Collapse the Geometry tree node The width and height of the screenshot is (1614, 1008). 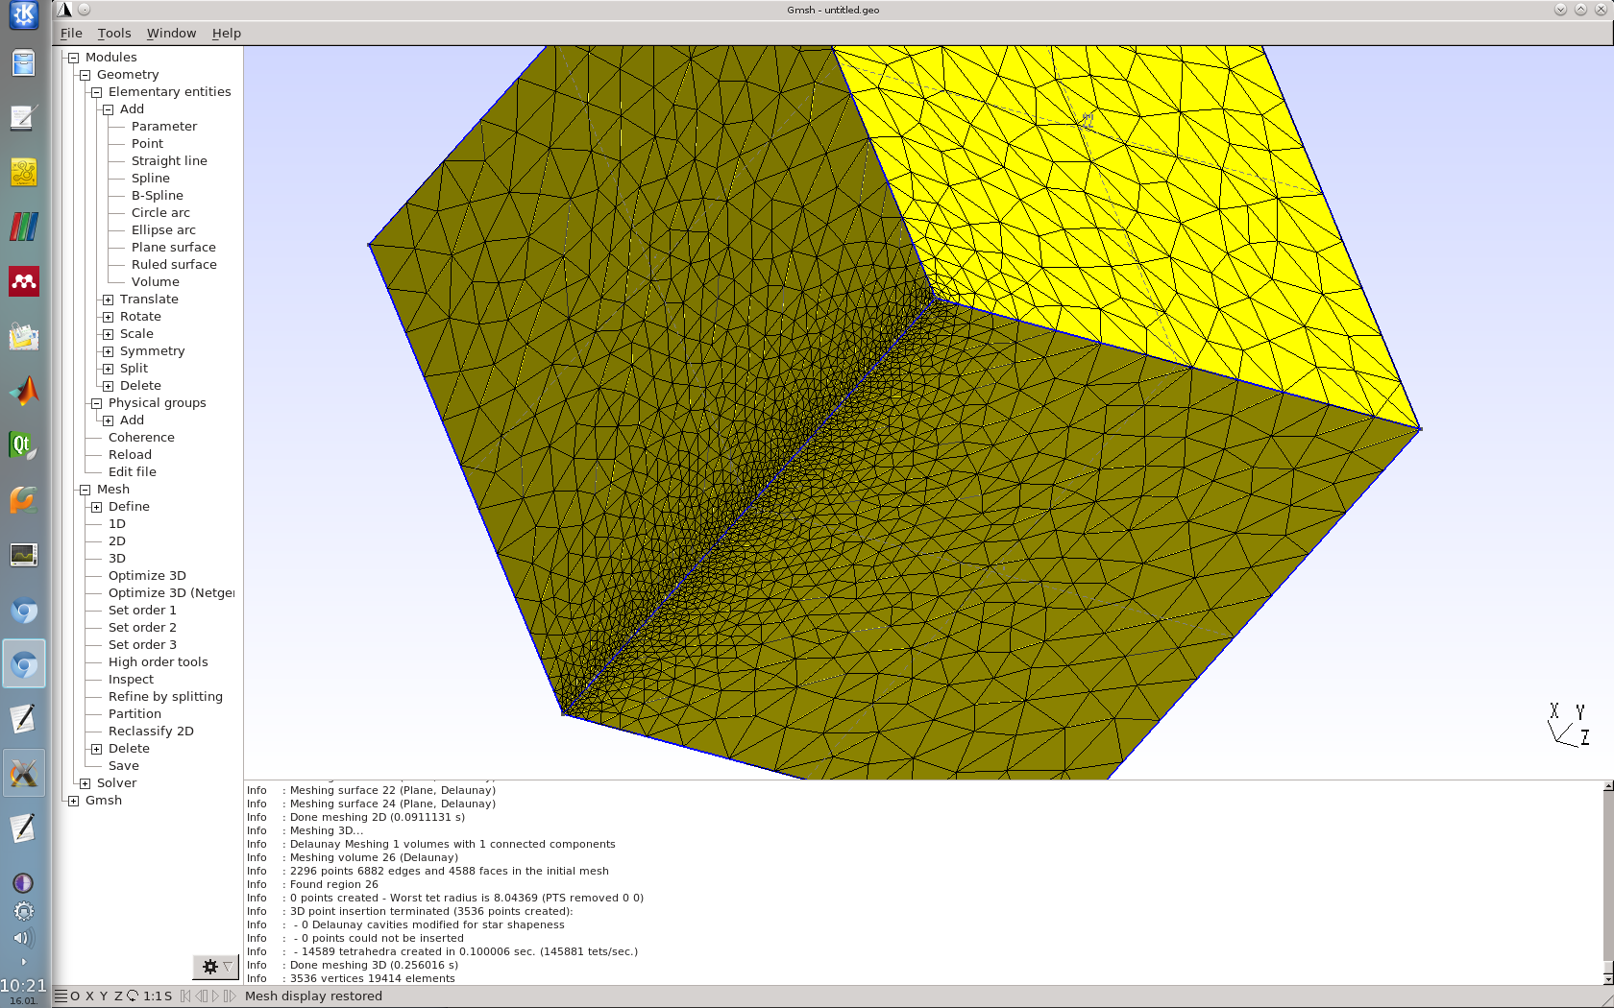coord(85,75)
